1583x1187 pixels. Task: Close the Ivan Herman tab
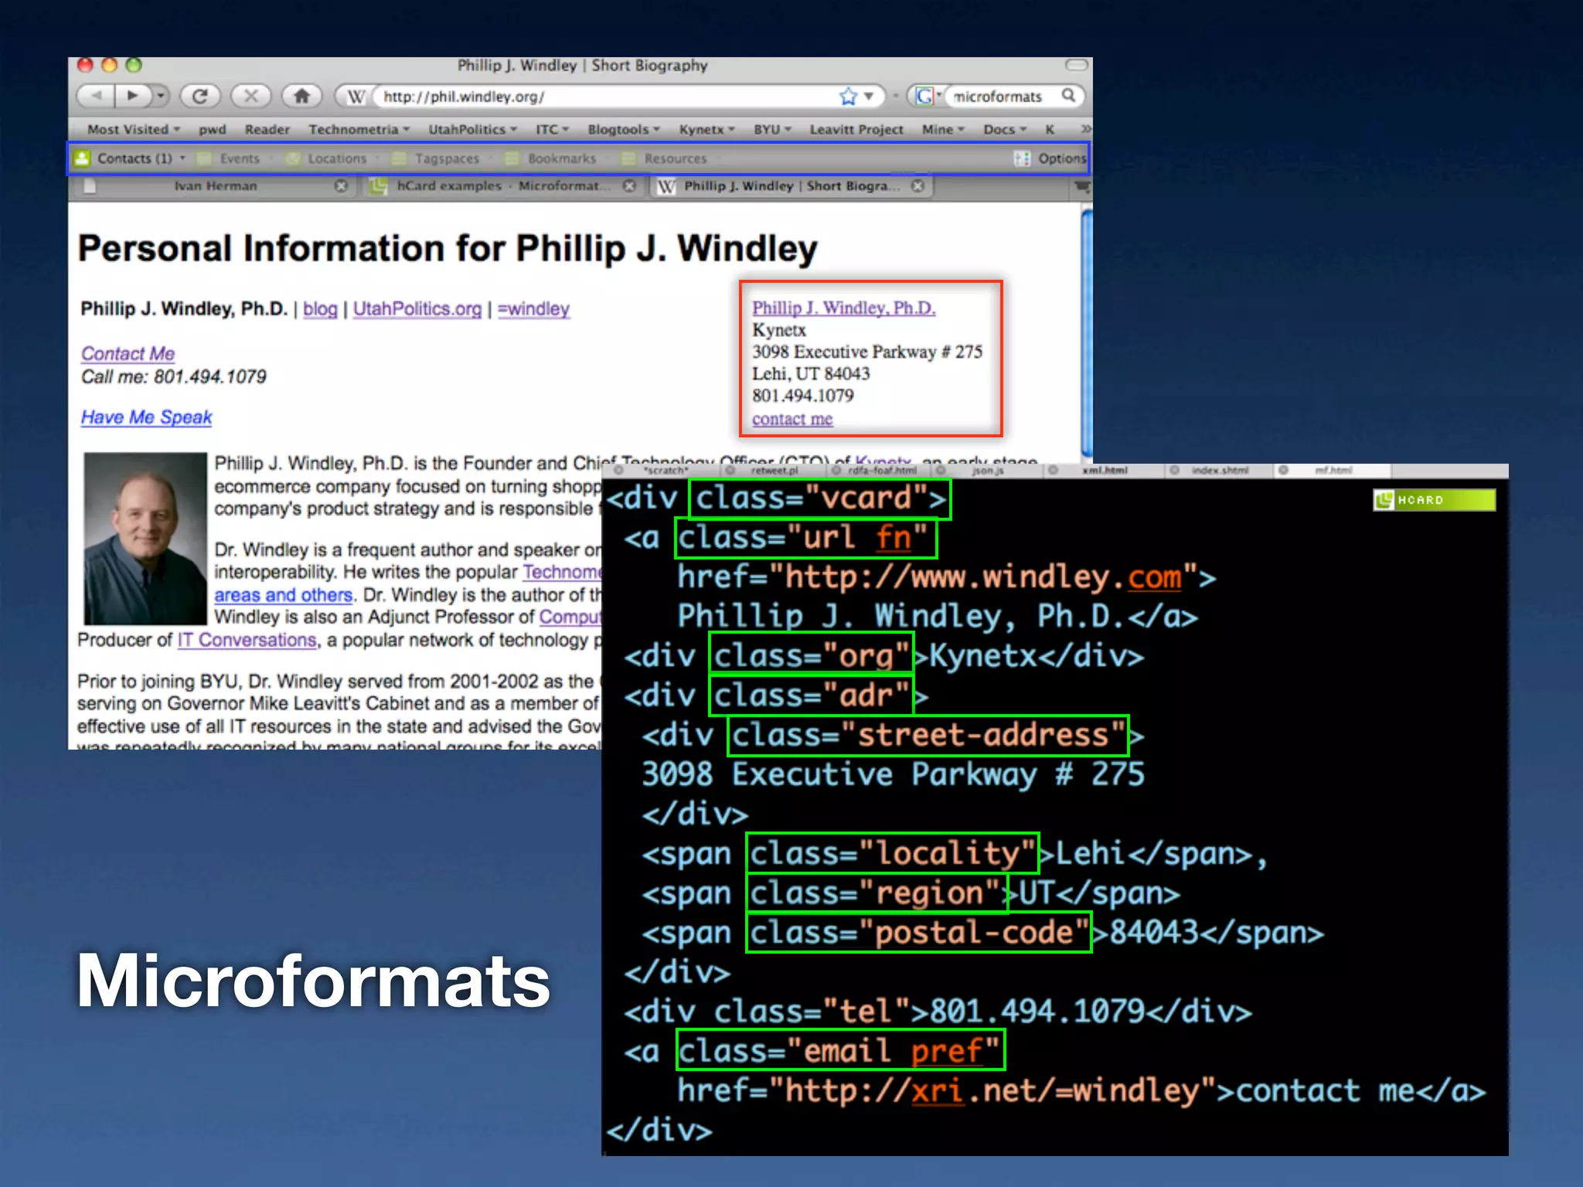tap(341, 186)
